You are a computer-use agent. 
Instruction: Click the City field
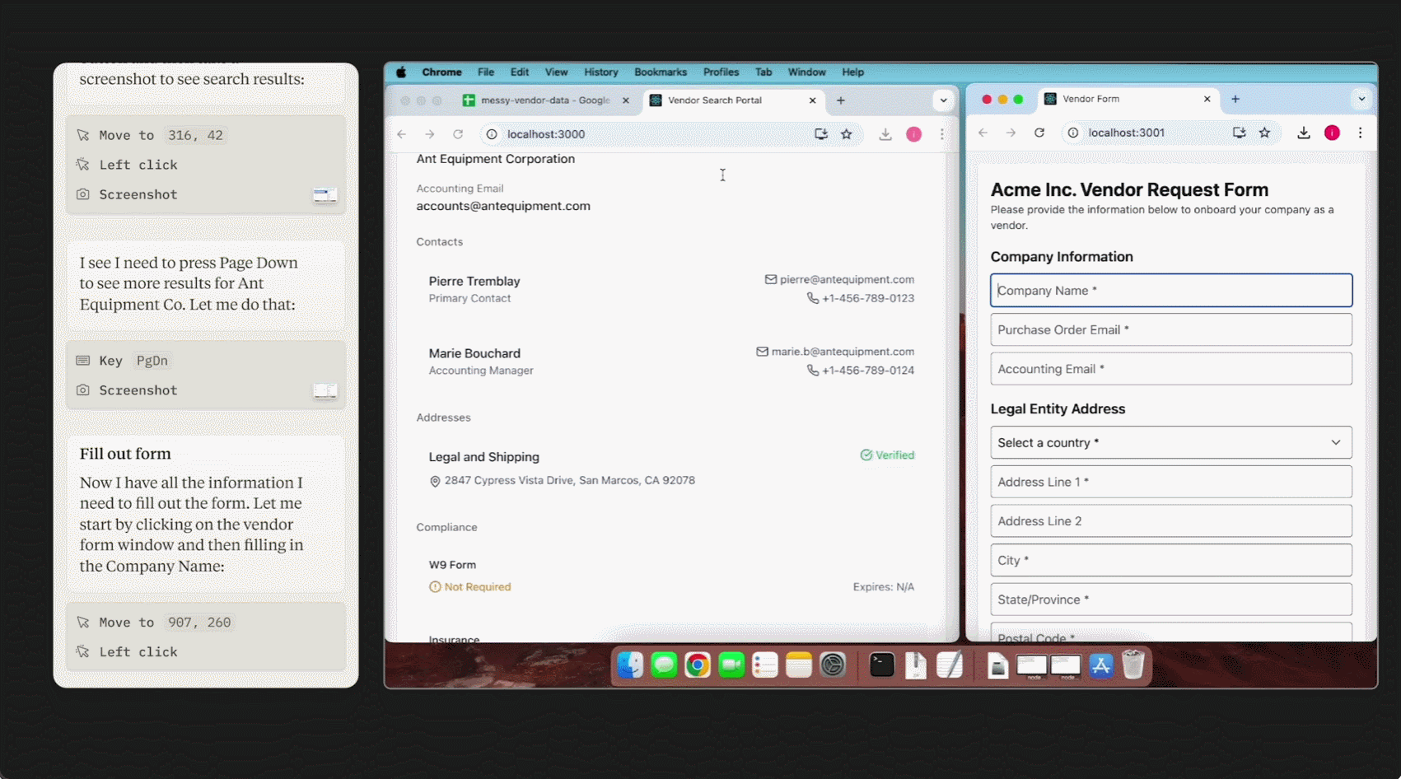1171,561
